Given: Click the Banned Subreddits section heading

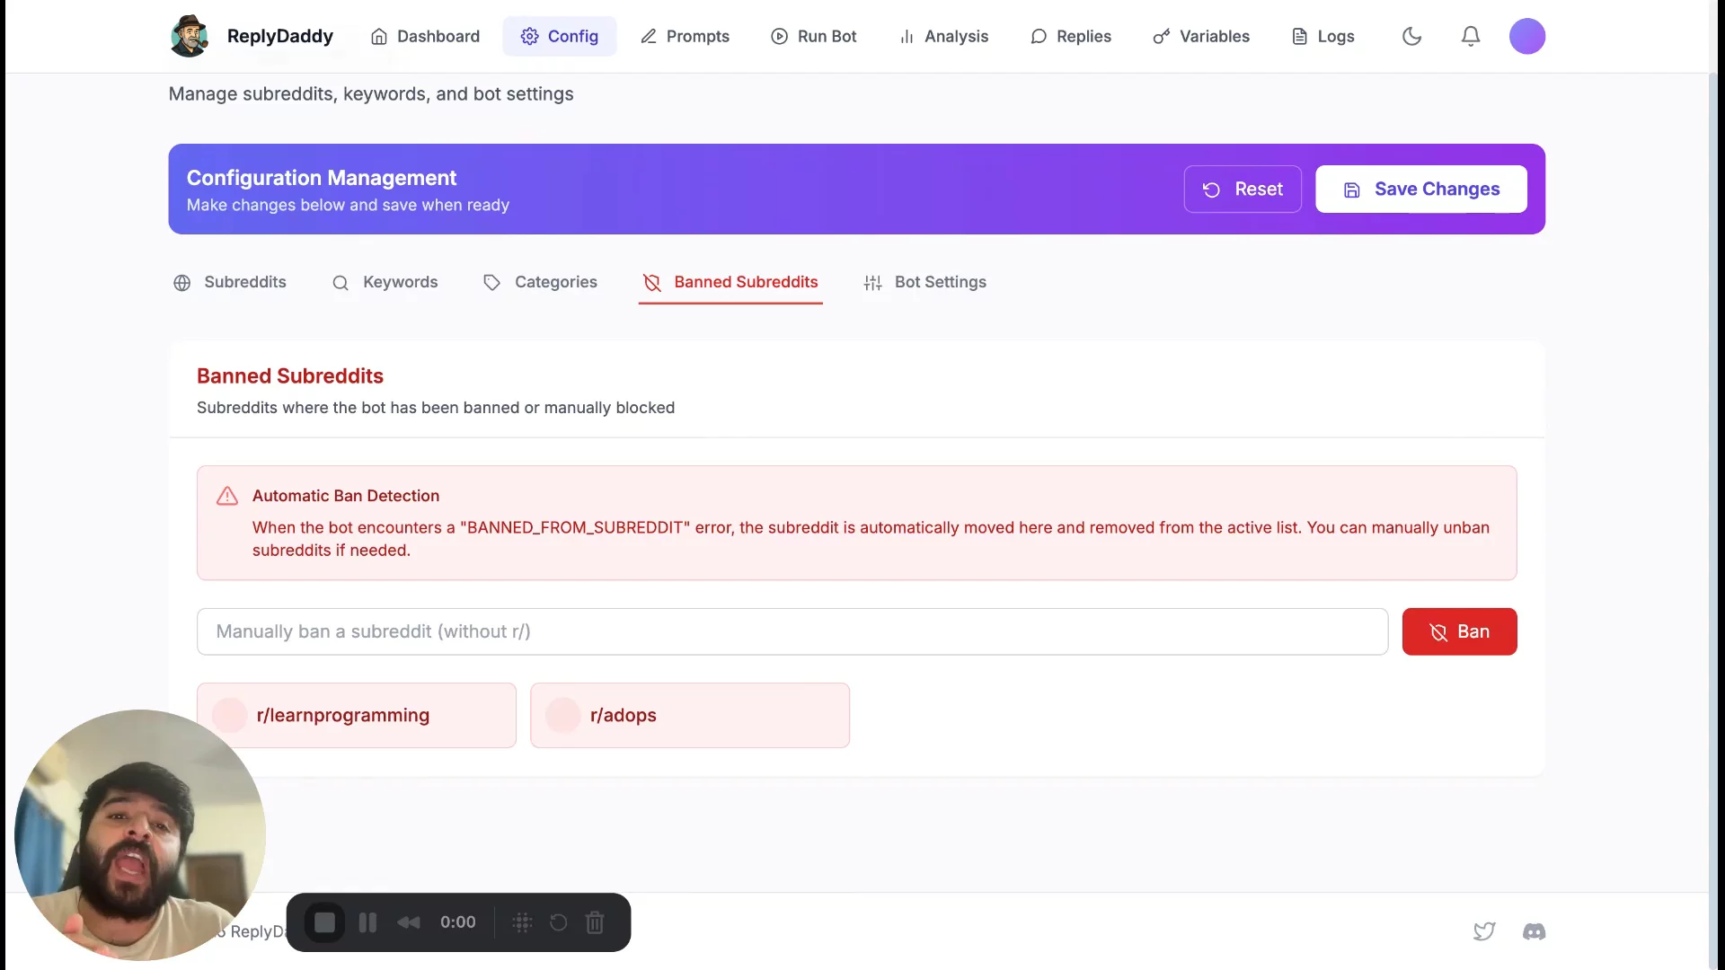Looking at the screenshot, I should pos(290,376).
